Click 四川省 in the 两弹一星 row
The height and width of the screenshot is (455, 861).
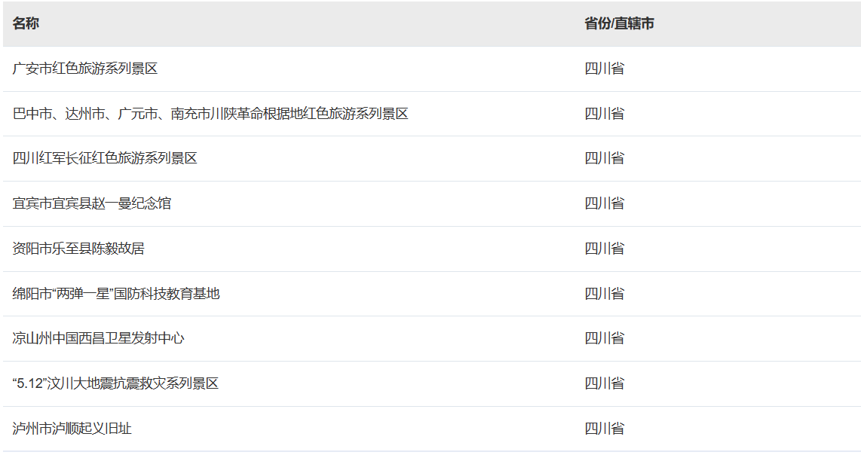coord(605,294)
